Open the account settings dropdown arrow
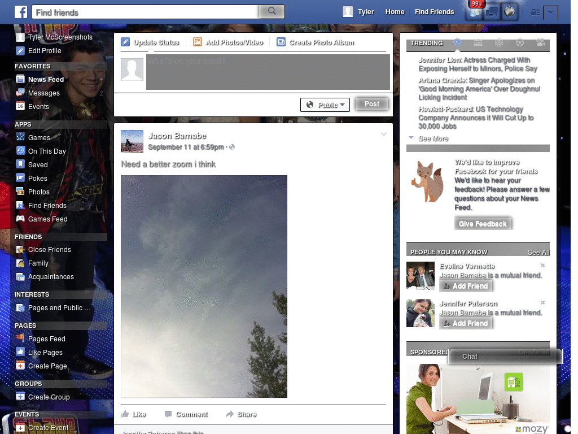Screen dimensions: 578x434 [550, 12]
